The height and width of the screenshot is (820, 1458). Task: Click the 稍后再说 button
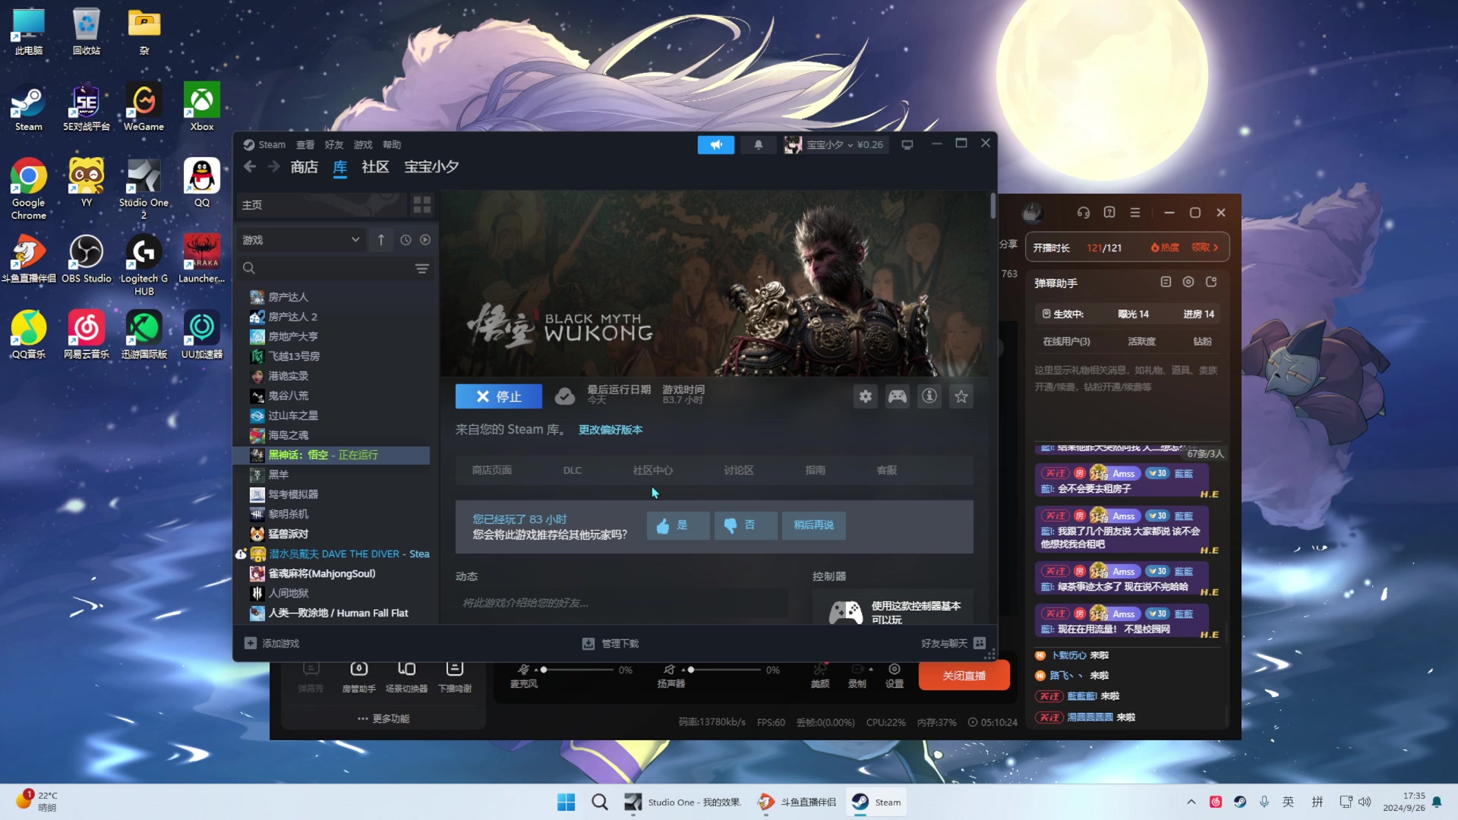[x=814, y=525]
